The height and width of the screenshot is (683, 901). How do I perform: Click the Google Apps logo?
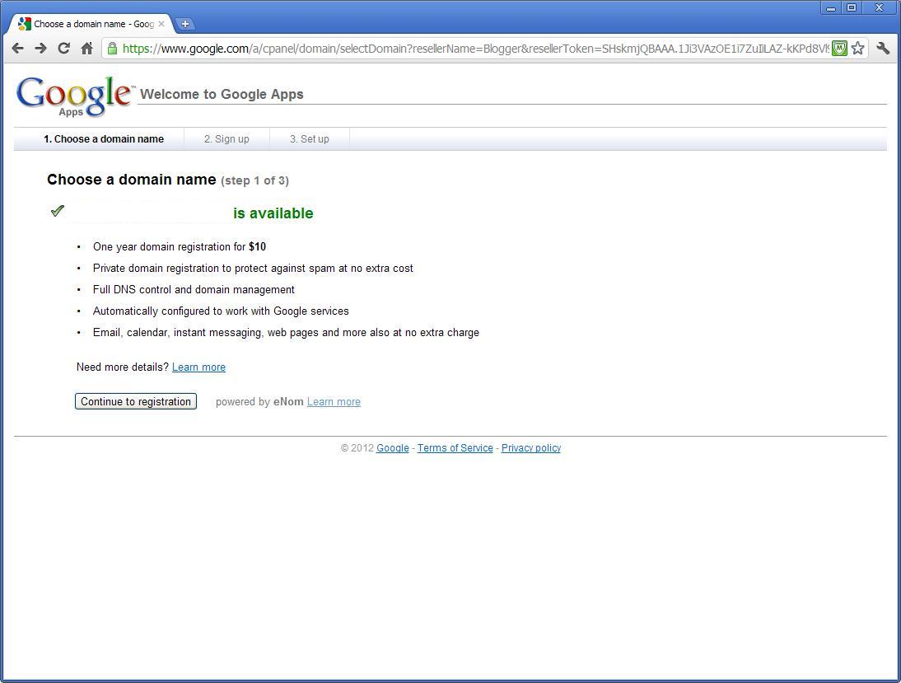pos(74,96)
